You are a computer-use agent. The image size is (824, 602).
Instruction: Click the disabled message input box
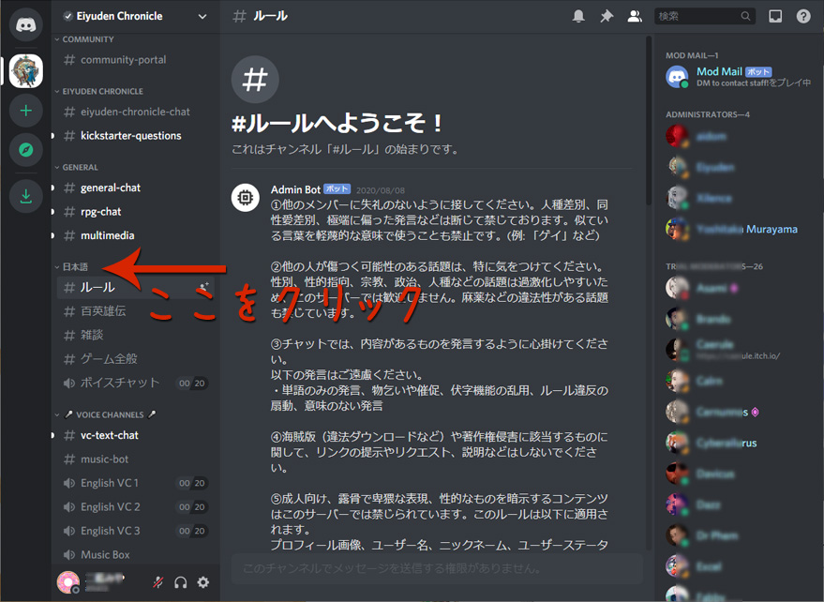click(x=437, y=568)
